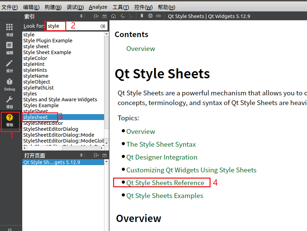Navigate forward in help history

(131, 16)
